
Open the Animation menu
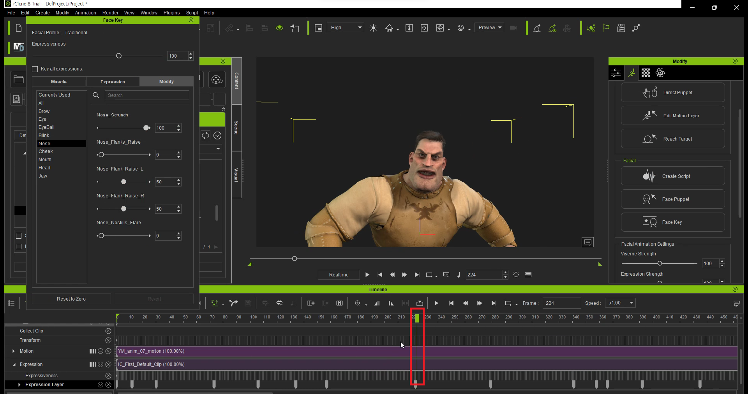pyautogui.click(x=85, y=13)
